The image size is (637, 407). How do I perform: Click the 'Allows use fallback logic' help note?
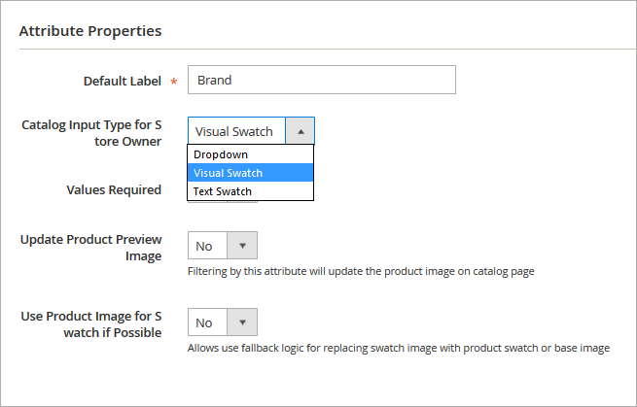[399, 348]
